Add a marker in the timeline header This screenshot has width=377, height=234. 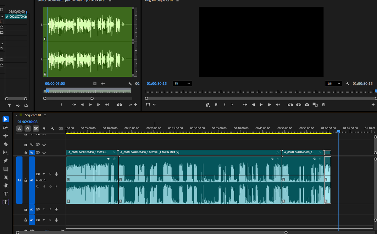[44, 128]
